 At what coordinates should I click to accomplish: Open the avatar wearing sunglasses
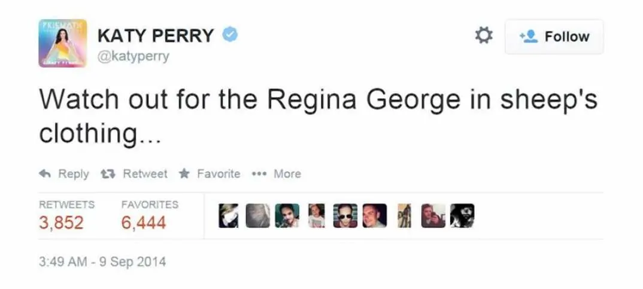(x=345, y=215)
